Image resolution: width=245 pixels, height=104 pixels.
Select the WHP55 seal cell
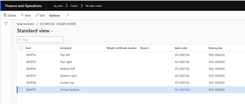point(31,62)
